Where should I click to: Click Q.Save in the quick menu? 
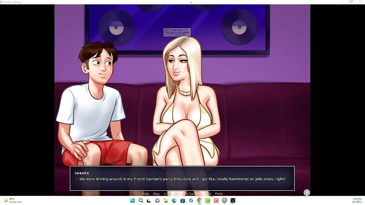pyautogui.click(x=190, y=194)
